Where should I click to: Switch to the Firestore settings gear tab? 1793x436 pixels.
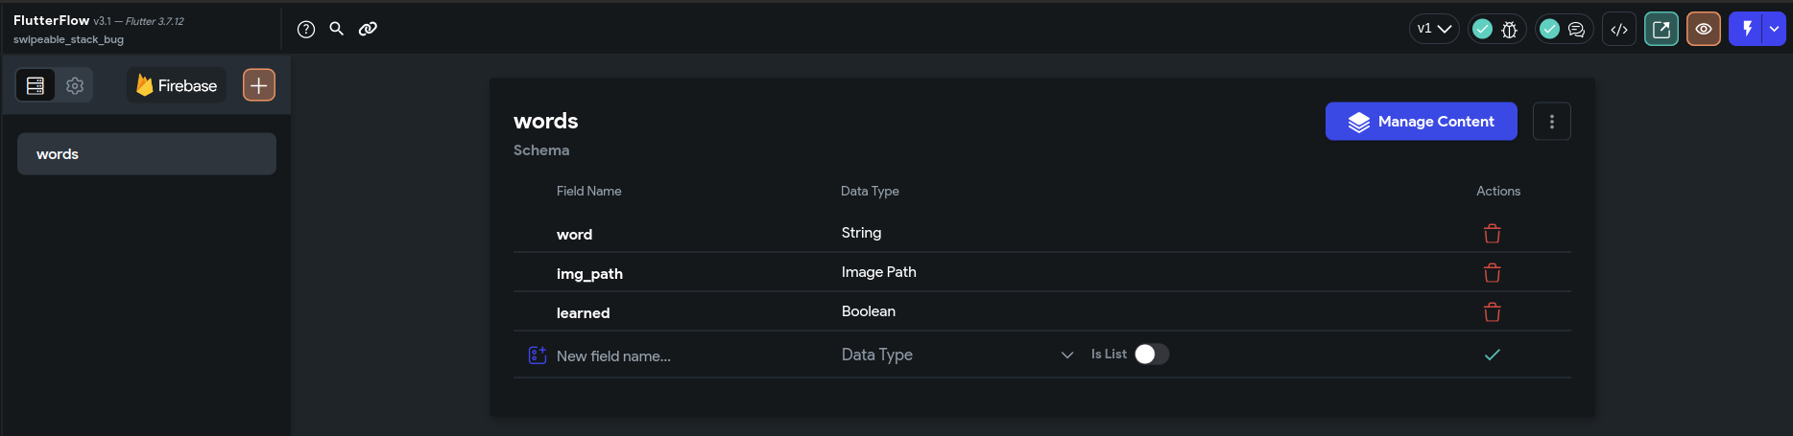coord(75,86)
